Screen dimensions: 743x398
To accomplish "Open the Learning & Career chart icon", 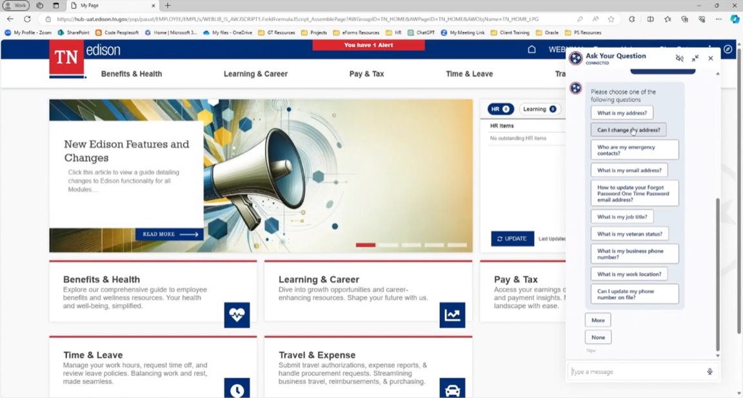I will coord(452,315).
